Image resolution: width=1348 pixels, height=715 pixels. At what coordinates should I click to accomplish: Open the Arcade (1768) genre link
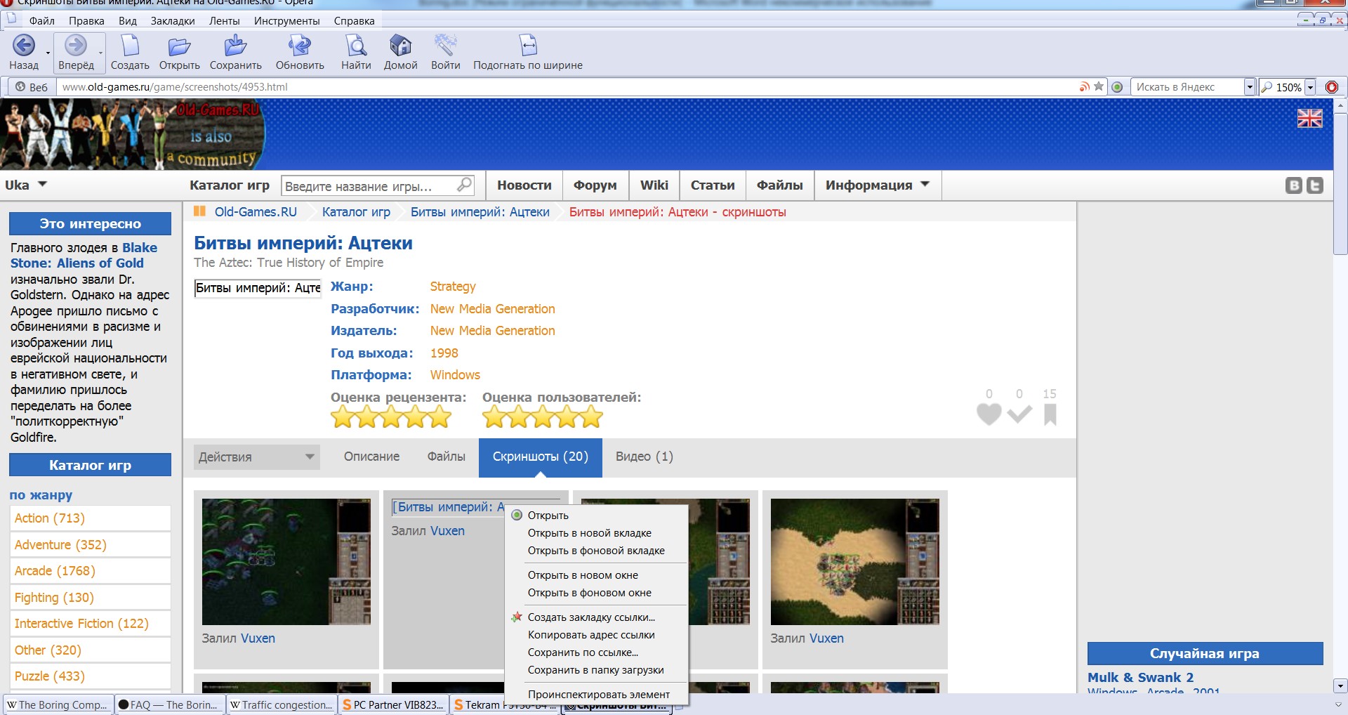55,571
